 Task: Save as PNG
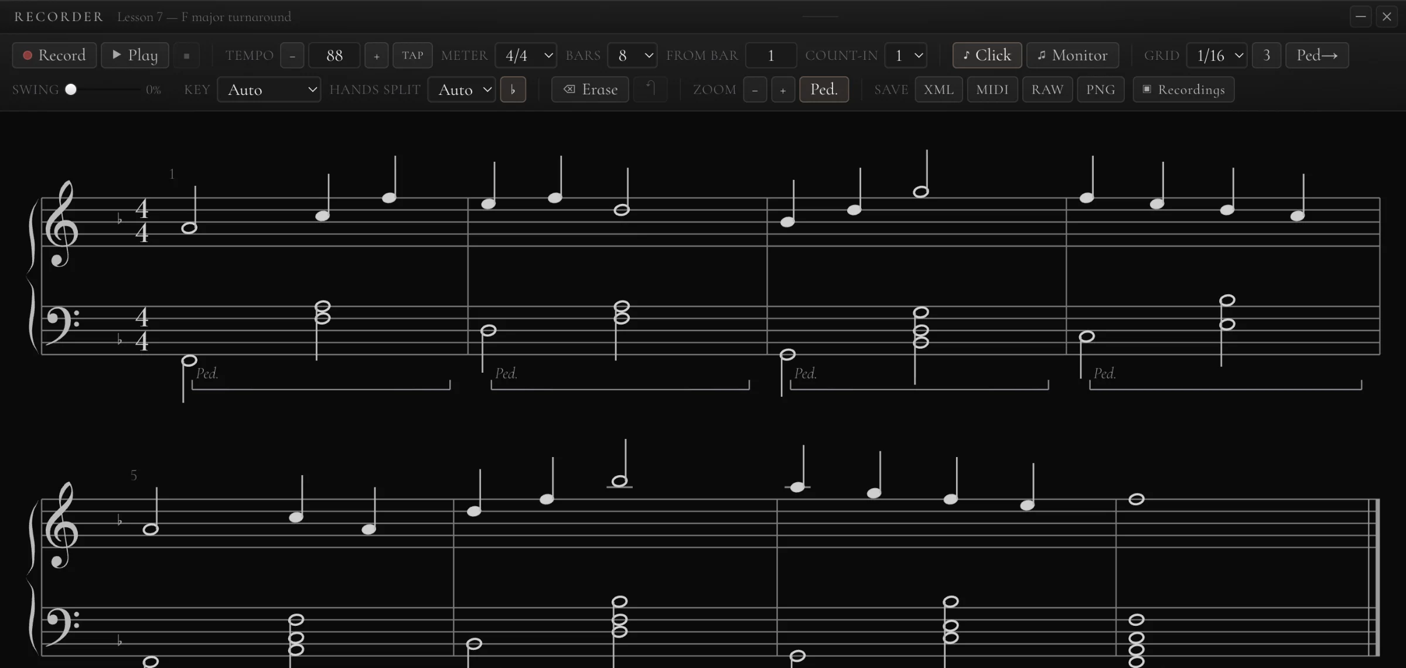click(x=1100, y=89)
